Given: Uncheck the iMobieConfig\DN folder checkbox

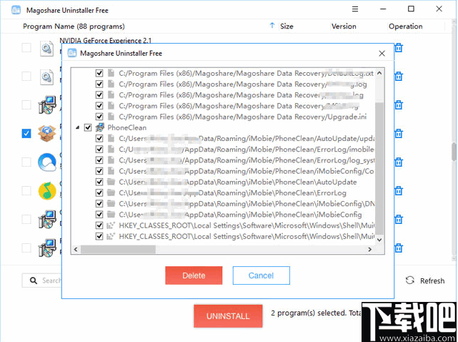Looking at the screenshot, I should coord(99,204).
